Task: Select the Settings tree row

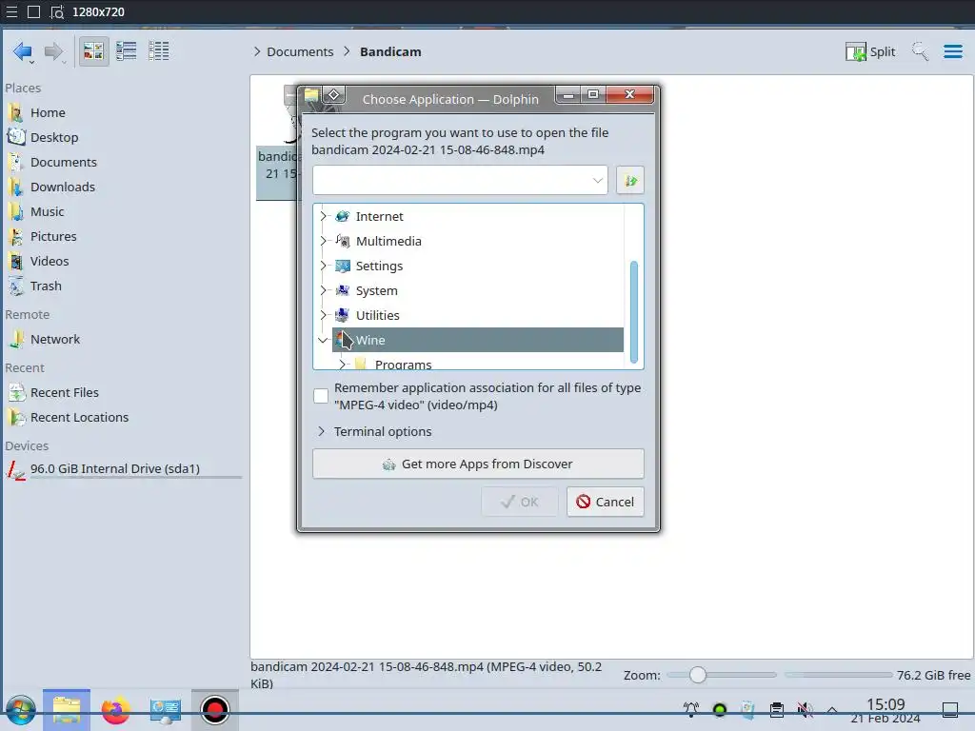Action: click(x=478, y=267)
